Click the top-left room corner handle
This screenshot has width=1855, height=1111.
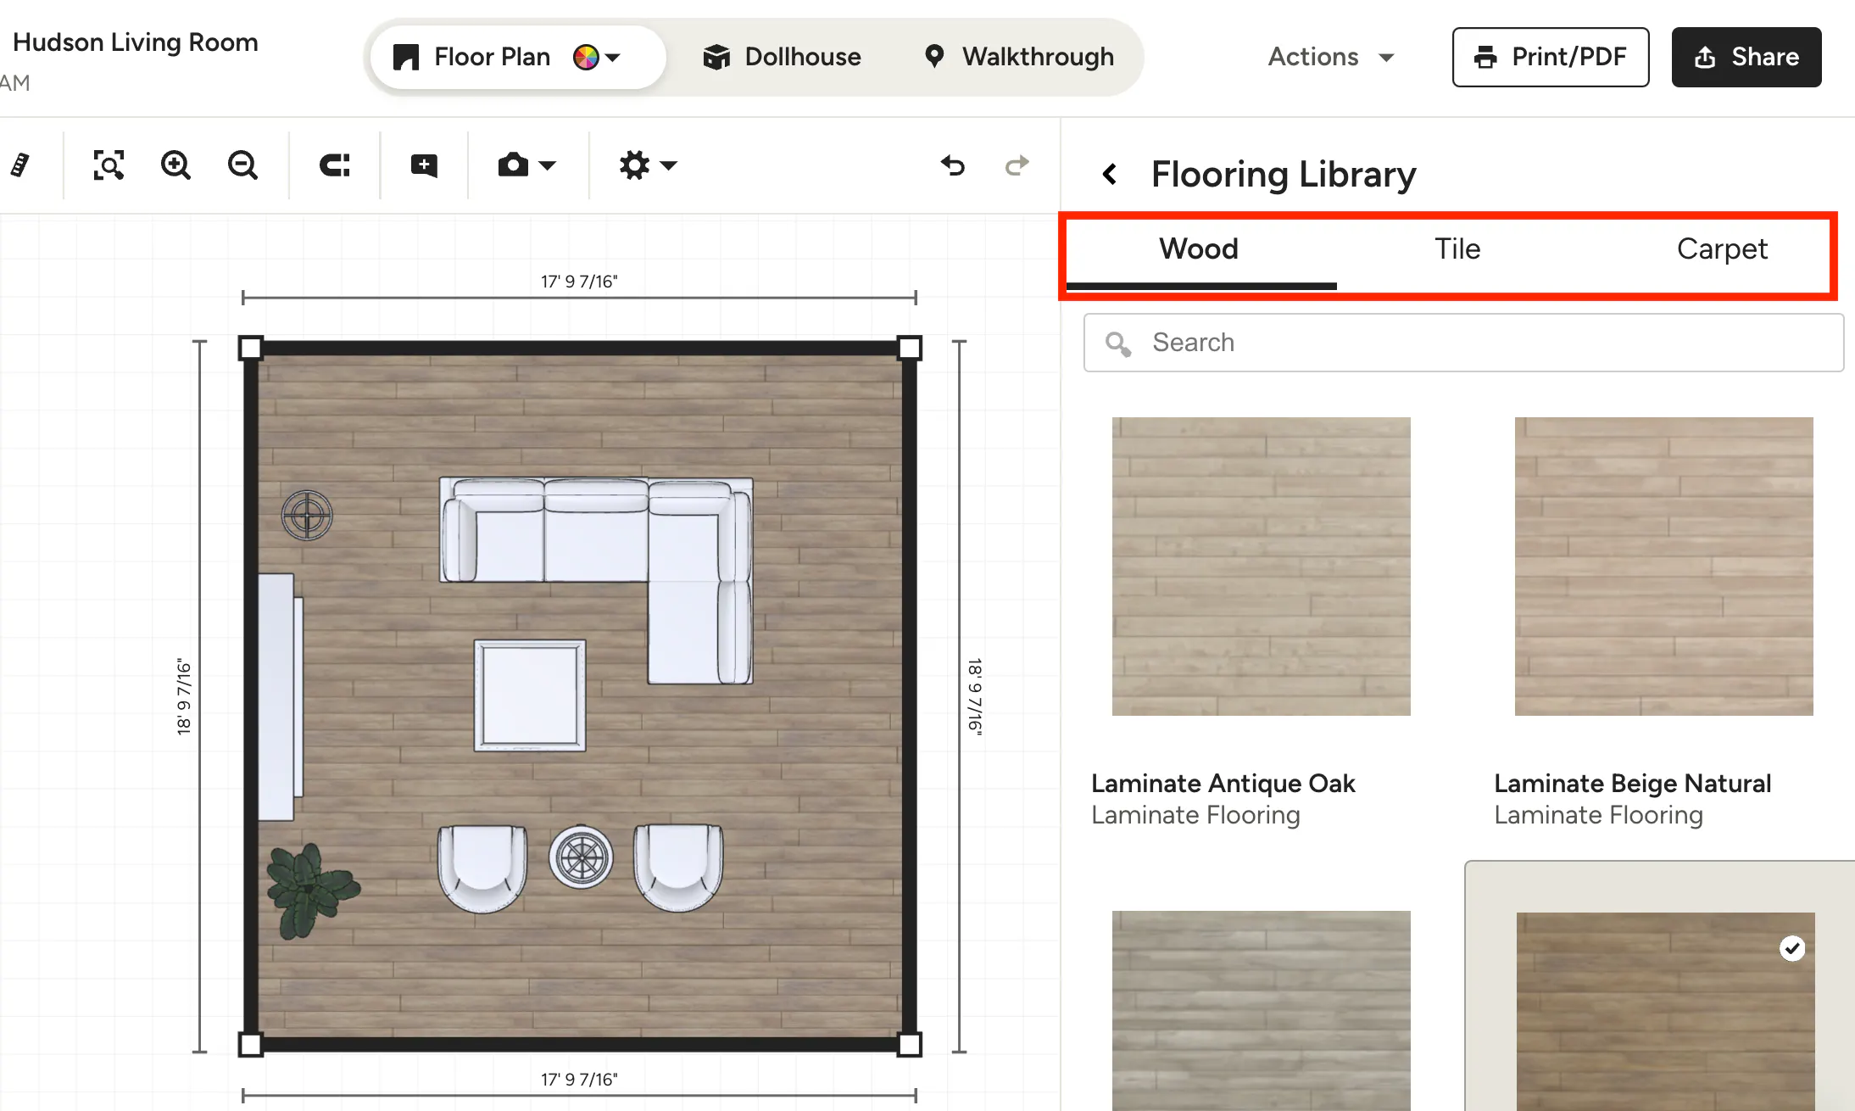pyautogui.click(x=251, y=348)
